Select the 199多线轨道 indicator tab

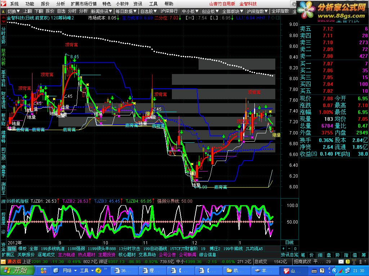pyautogui.click(x=53, y=249)
